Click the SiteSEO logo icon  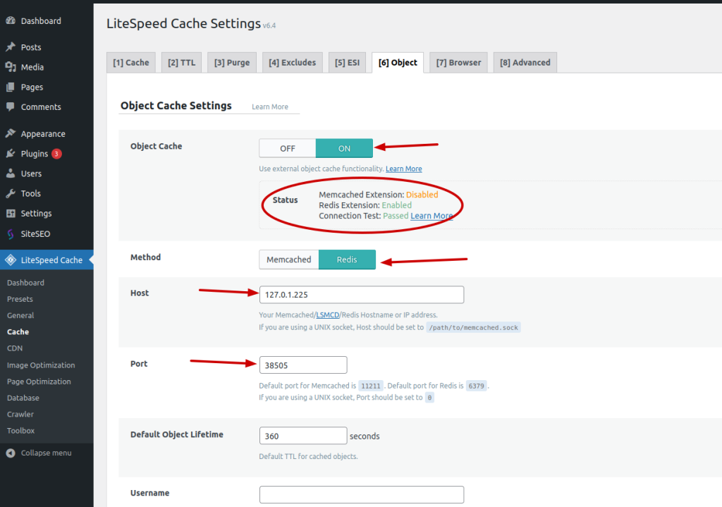(x=11, y=234)
